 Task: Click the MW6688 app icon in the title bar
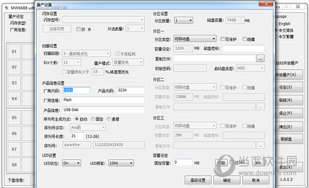[7, 8]
